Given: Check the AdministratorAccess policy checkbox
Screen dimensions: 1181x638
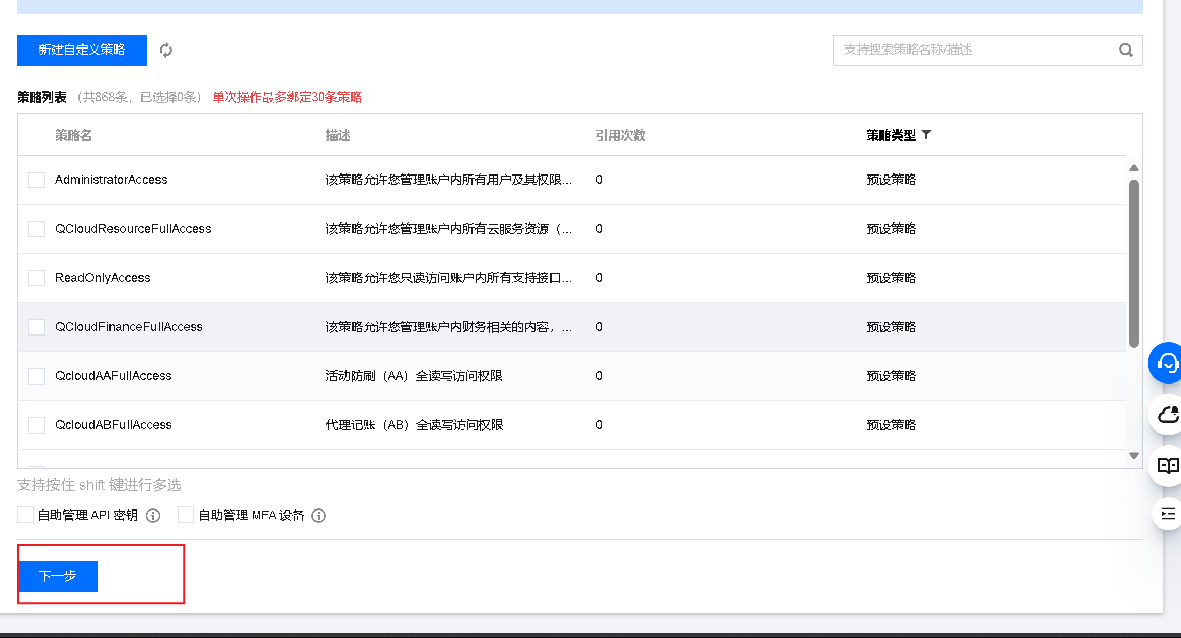Looking at the screenshot, I should click(x=37, y=180).
